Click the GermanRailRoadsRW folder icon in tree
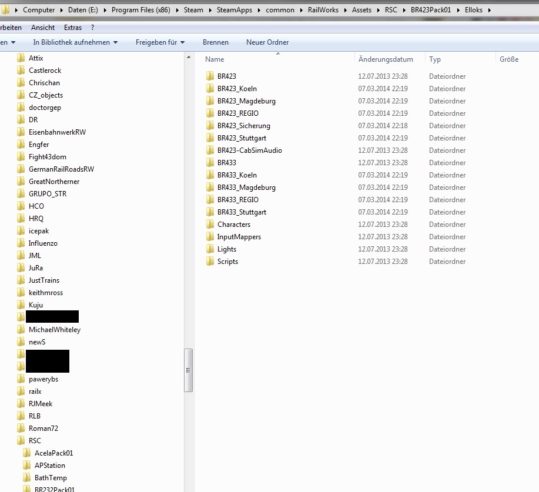This screenshot has width=539, height=492. [x=21, y=169]
